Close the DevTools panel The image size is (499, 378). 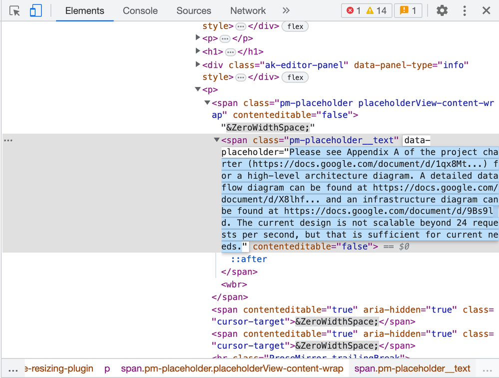486,11
